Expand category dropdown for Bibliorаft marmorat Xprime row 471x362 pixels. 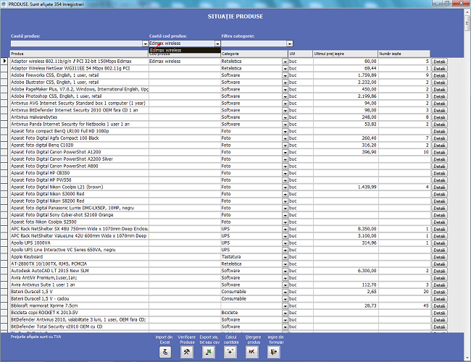[x=285, y=306]
